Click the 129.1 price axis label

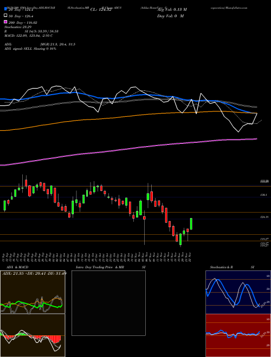pos(264,195)
